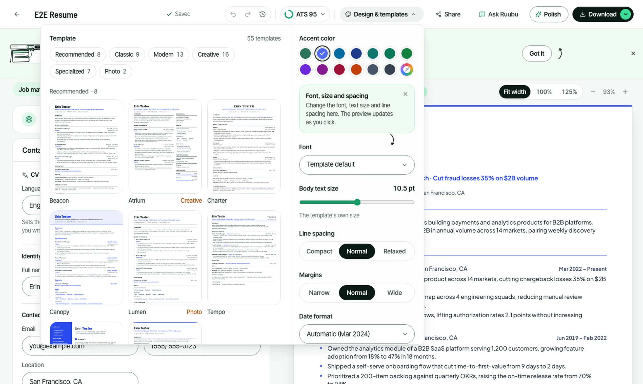This screenshot has width=643, height=384.
Task: Pick the orange accent color
Action: coord(356,69)
